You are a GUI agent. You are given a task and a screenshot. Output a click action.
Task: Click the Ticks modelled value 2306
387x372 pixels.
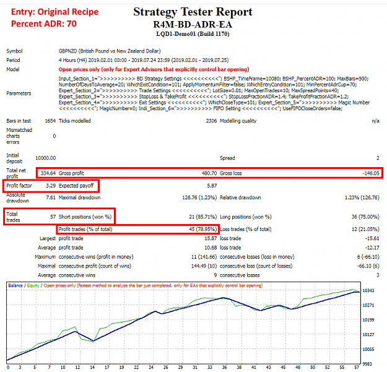pos(211,121)
